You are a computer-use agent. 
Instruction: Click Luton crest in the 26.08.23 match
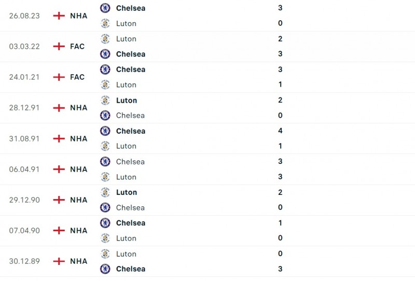[105, 23]
